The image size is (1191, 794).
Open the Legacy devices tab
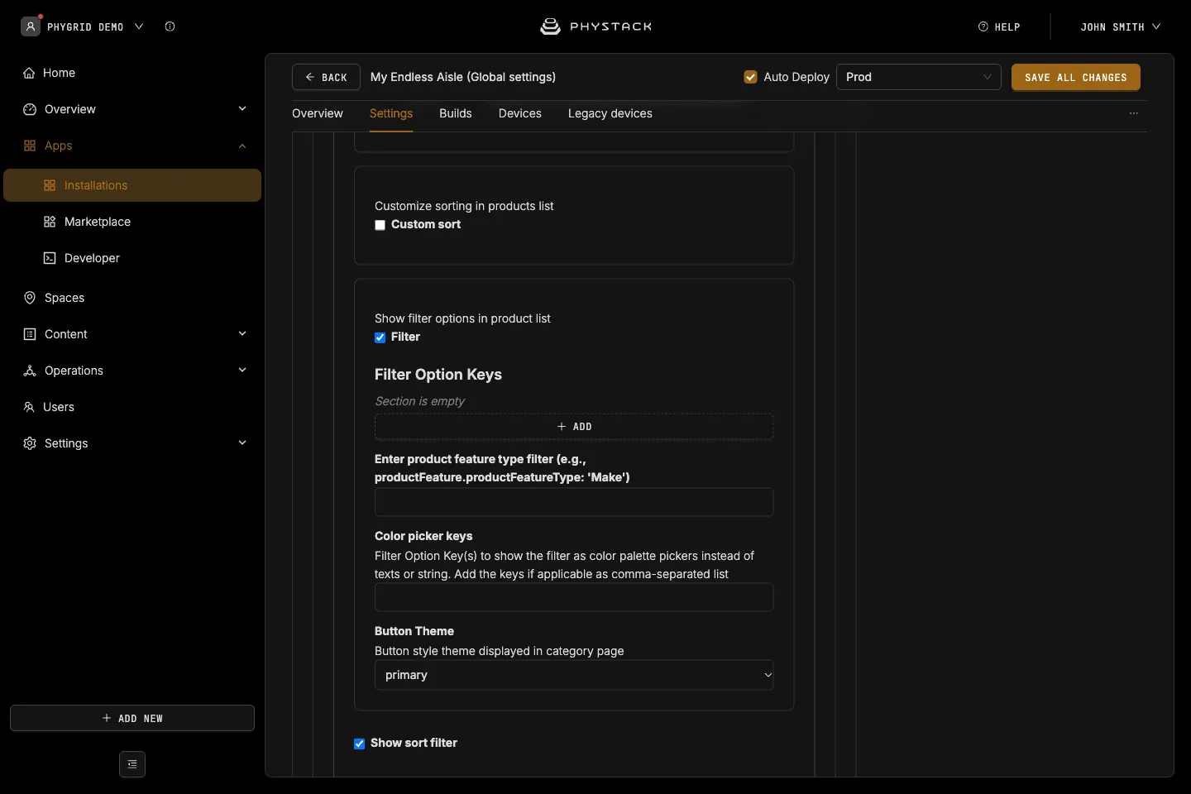pos(610,113)
